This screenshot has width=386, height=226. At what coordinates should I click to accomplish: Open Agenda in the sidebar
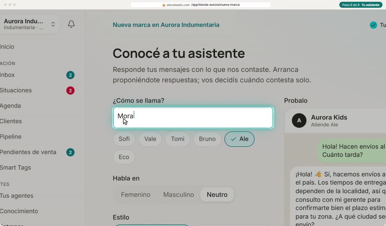tap(10, 106)
